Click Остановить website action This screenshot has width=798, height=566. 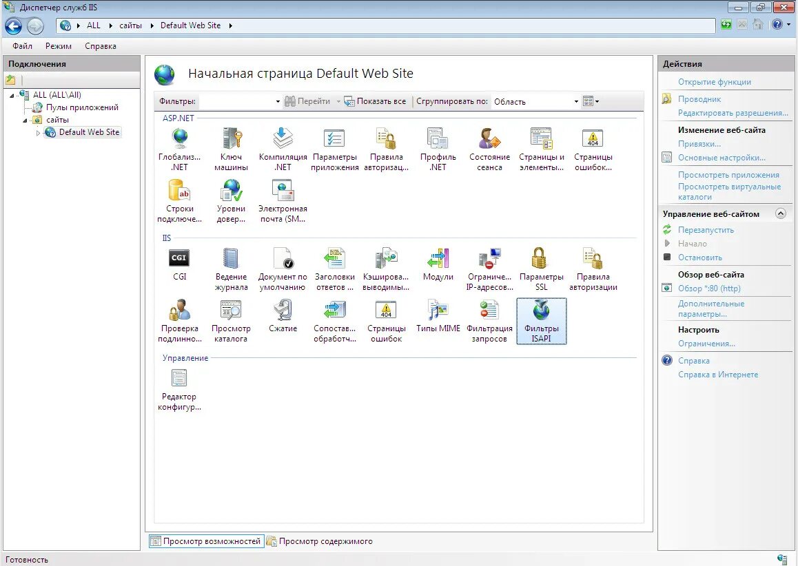pyautogui.click(x=699, y=258)
